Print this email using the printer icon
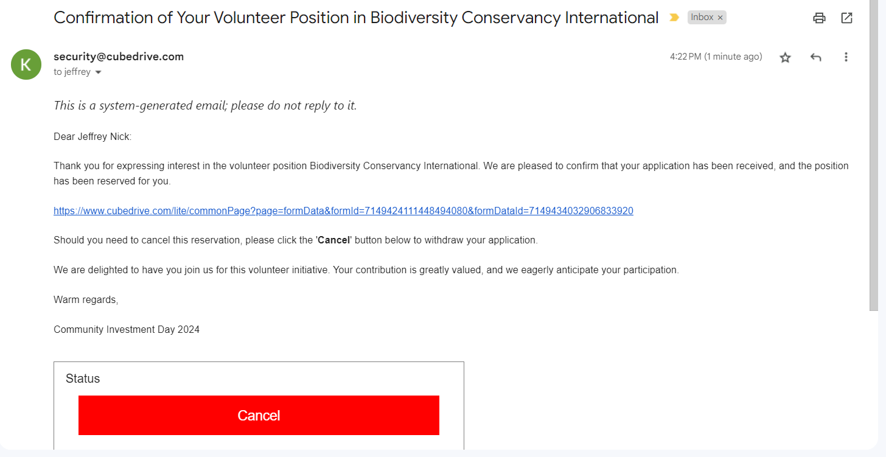Screen dimensions: 886x457 tap(819, 18)
